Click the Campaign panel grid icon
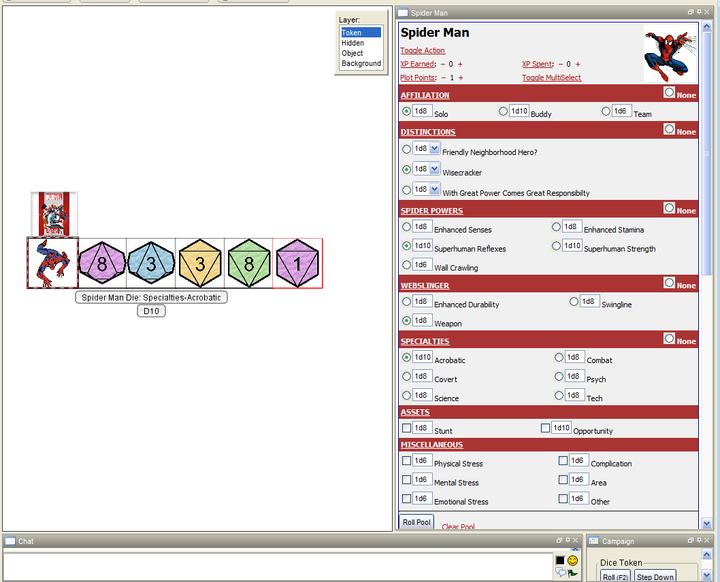The width and height of the screenshot is (720, 582). click(593, 541)
